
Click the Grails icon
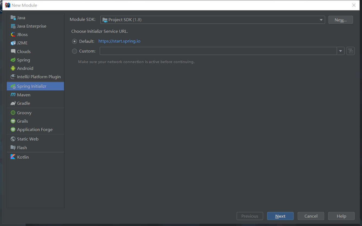(13, 121)
